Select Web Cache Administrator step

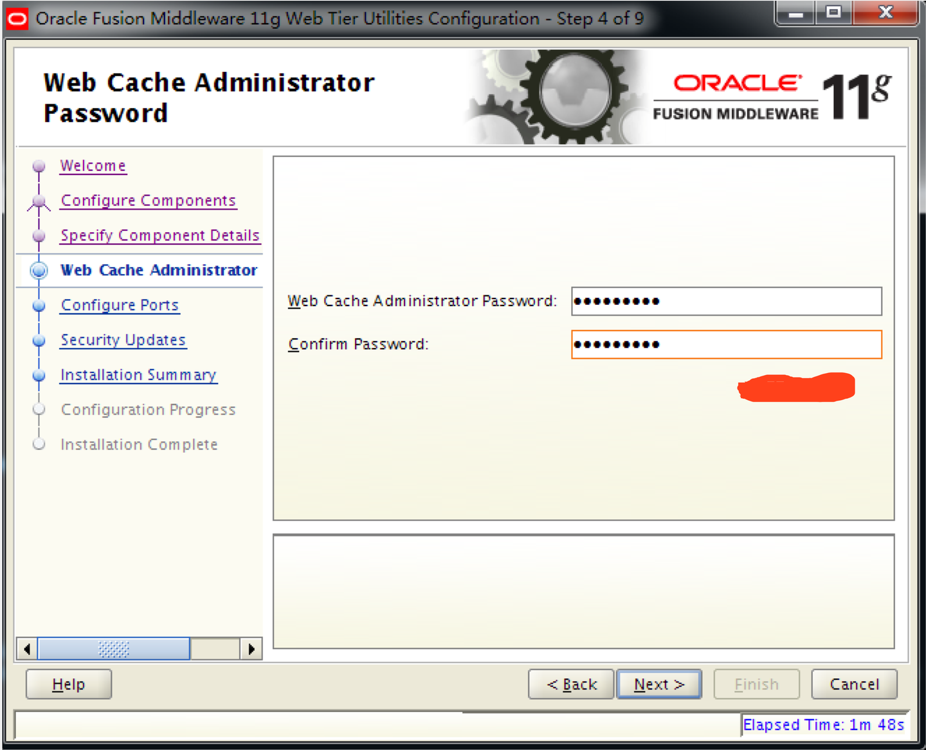pyautogui.click(x=159, y=270)
